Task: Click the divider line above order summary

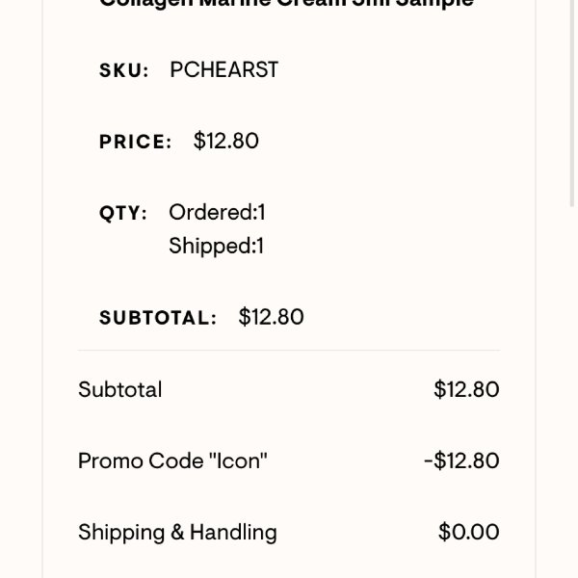Action: point(289,351)
